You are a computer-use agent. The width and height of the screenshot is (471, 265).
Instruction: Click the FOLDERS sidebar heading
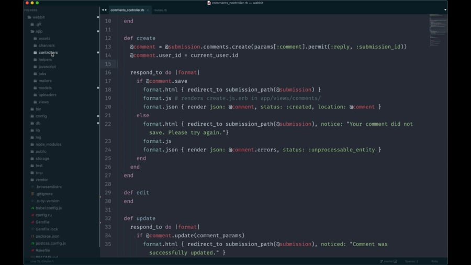(31, 10)
